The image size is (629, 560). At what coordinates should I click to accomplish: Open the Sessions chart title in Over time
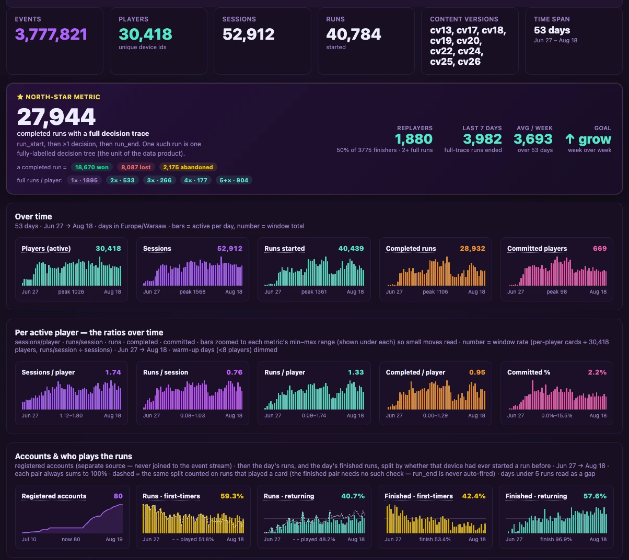tap(157, 249)
